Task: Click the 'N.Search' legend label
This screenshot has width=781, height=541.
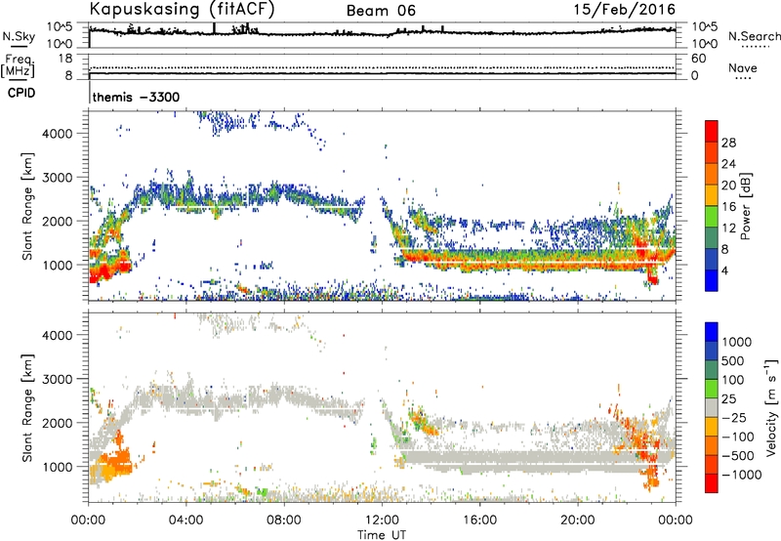Action: coord(754,36)
